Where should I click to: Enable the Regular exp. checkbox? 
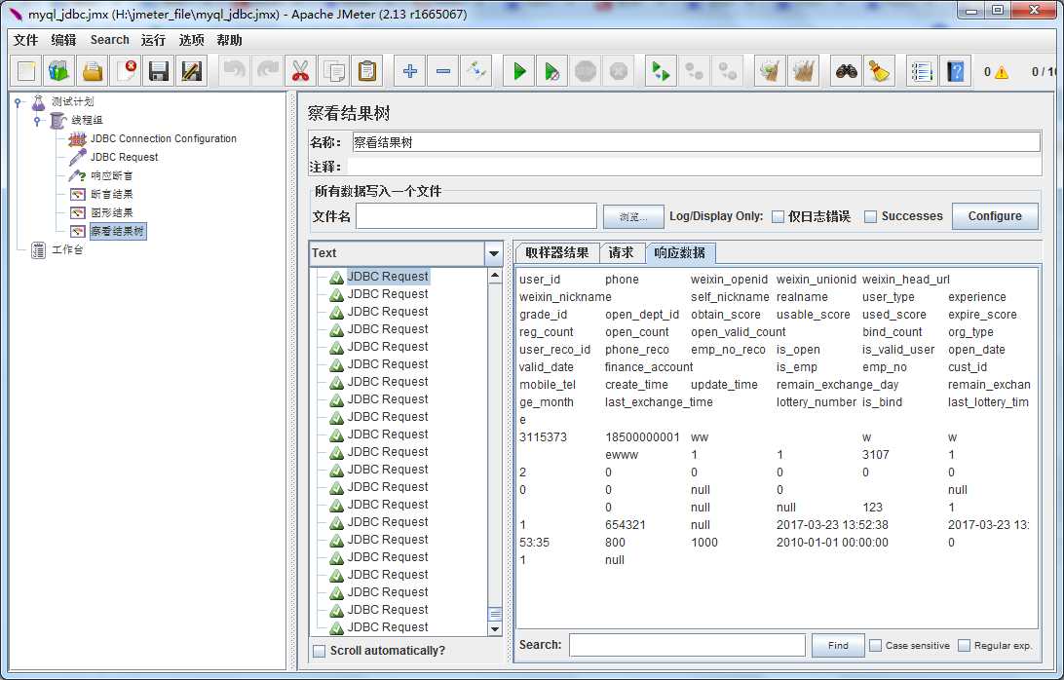tap(964, 645)
